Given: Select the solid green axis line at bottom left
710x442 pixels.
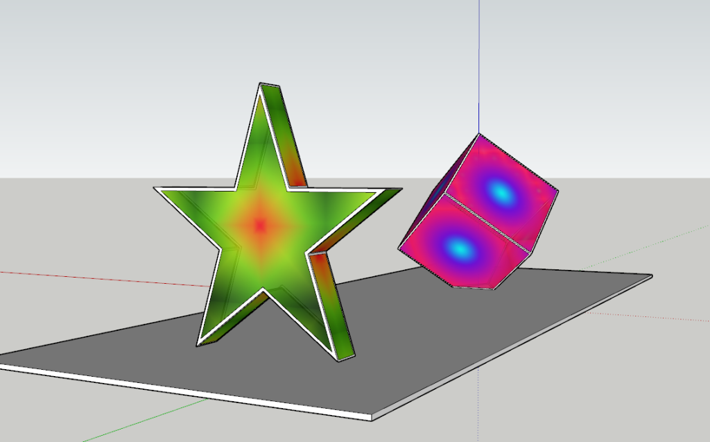Looking at the screenshot, I should tap(125, 427).
